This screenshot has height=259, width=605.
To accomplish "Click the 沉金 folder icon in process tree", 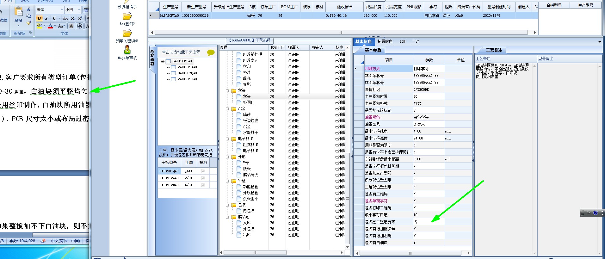I will pos(234,109).
